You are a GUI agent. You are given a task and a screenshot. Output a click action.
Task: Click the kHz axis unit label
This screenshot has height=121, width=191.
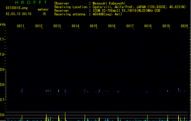pyautogui.click(x=3, y=25)
